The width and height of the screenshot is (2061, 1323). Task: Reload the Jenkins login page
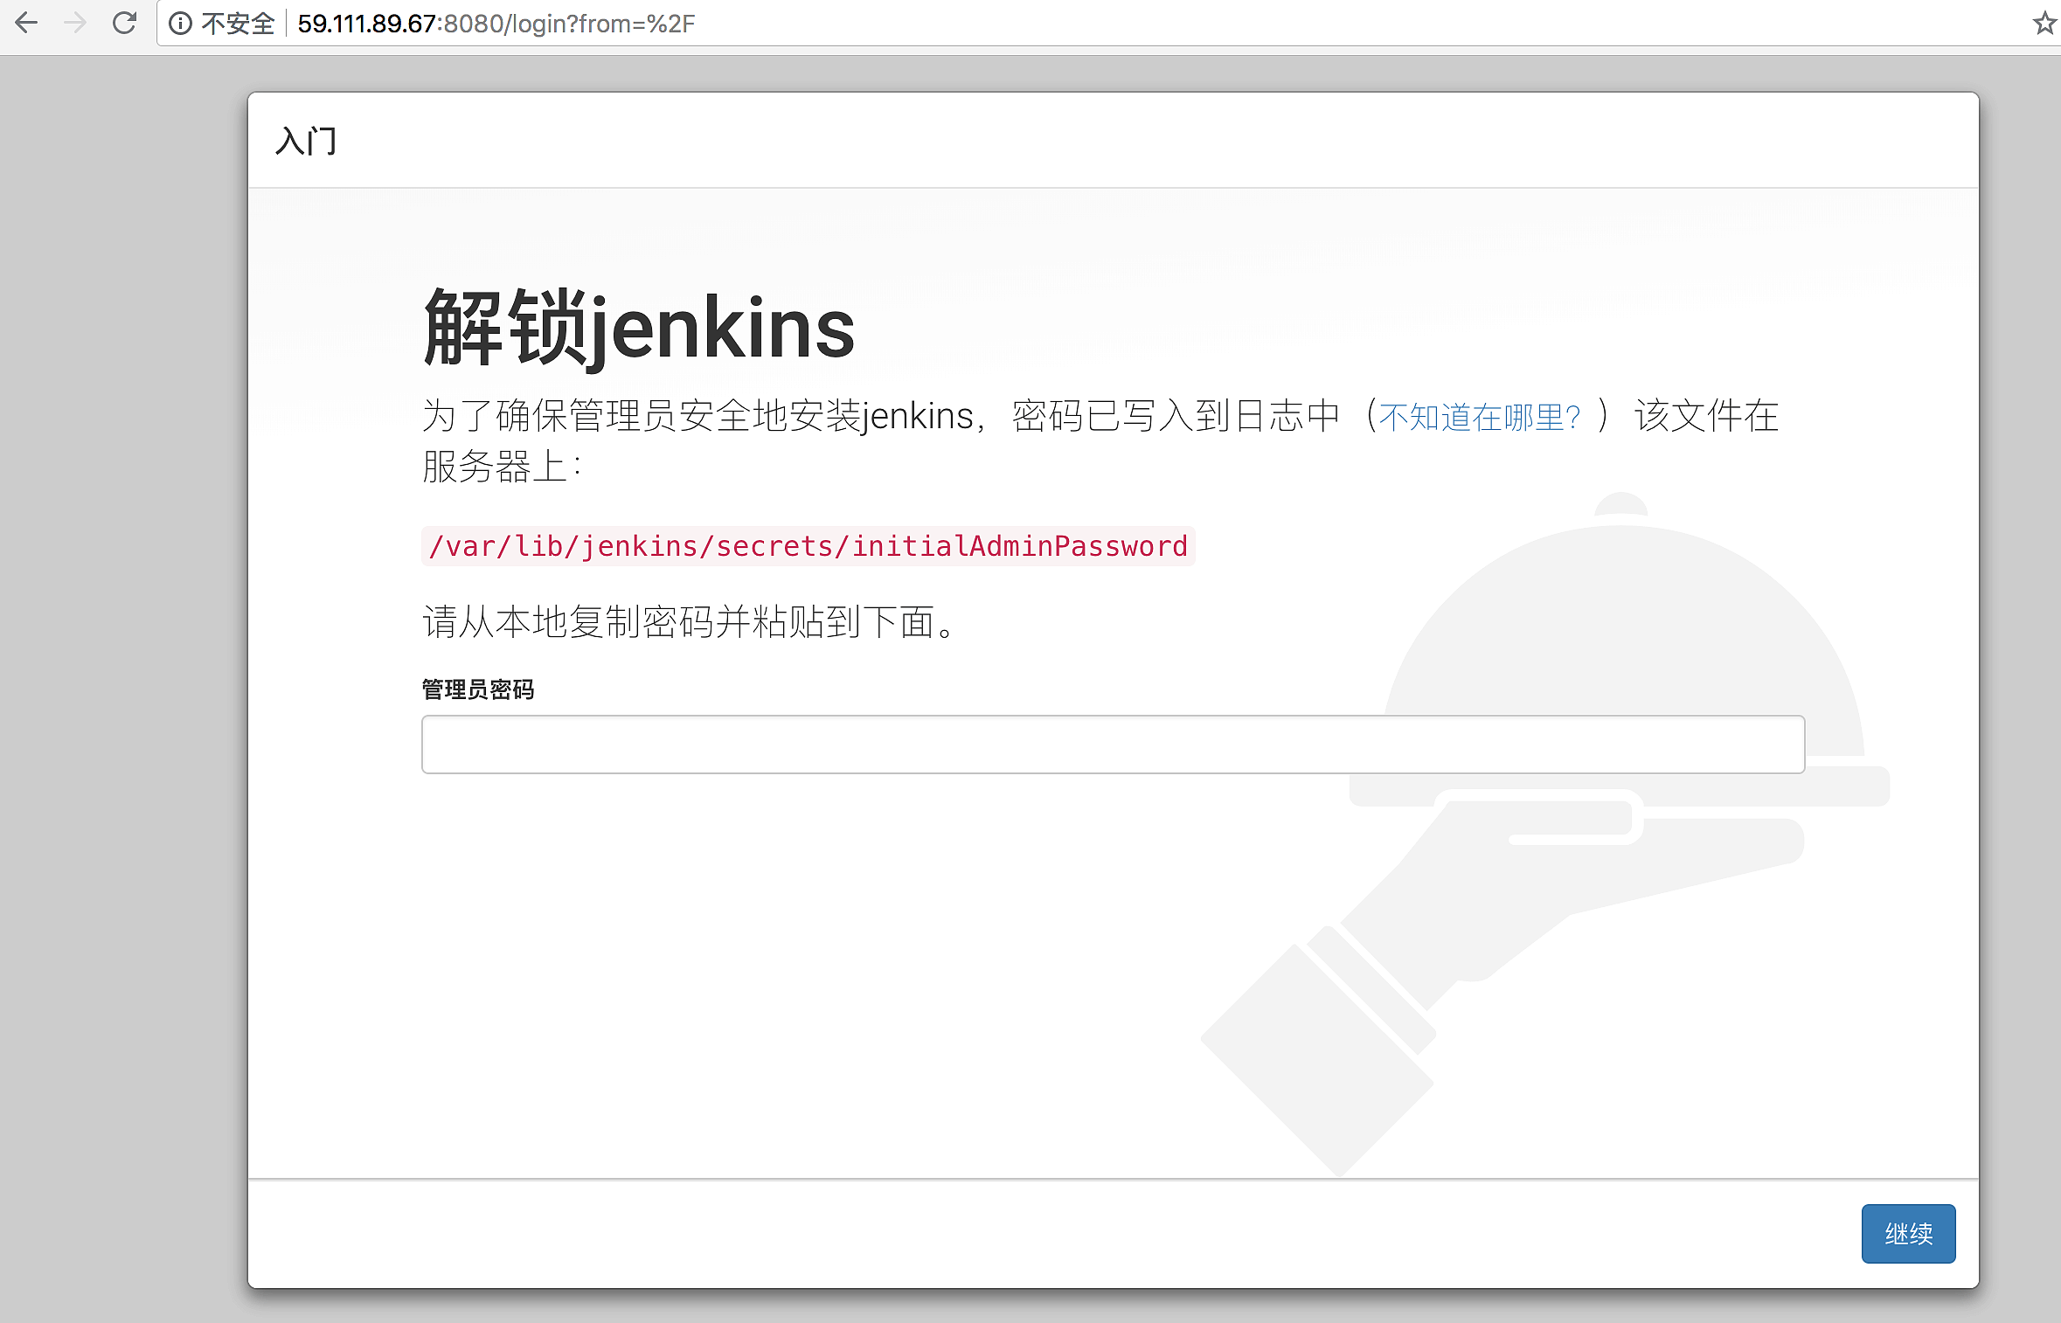coord(124,23)
